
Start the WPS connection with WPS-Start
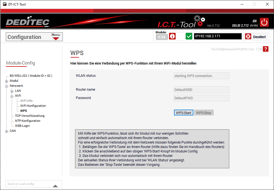pyautogui.click(x=183, y=113)
